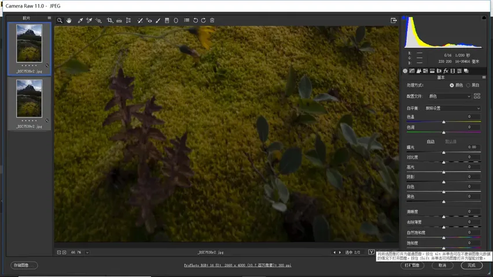
Task: Toggle full screen mode icon
Action: [x=393, y=20]
